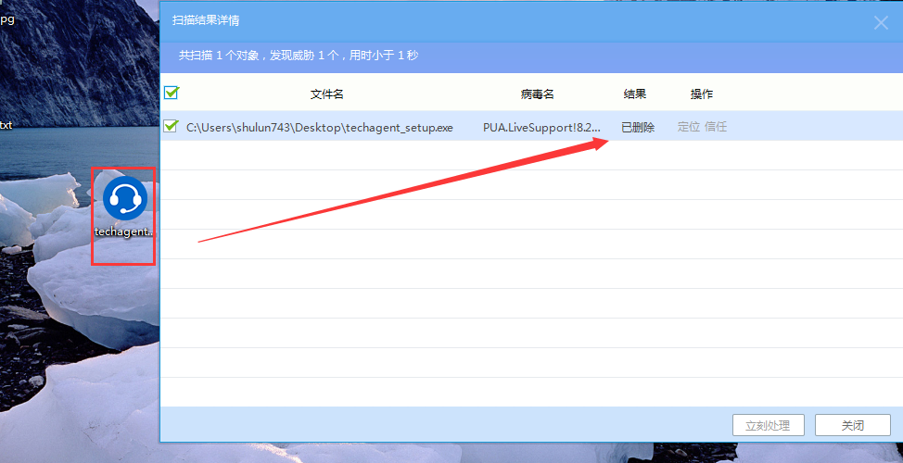Select the desktop file labeled txt
Screen dimensions: 903x463
[x=6, y=125]
